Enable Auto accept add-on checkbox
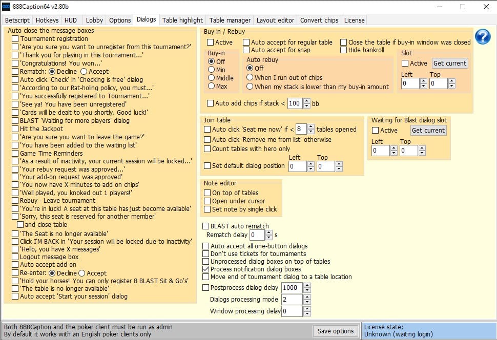Image resolution: width=497 pixels, height=340 pixels. (x=15, y=265)
